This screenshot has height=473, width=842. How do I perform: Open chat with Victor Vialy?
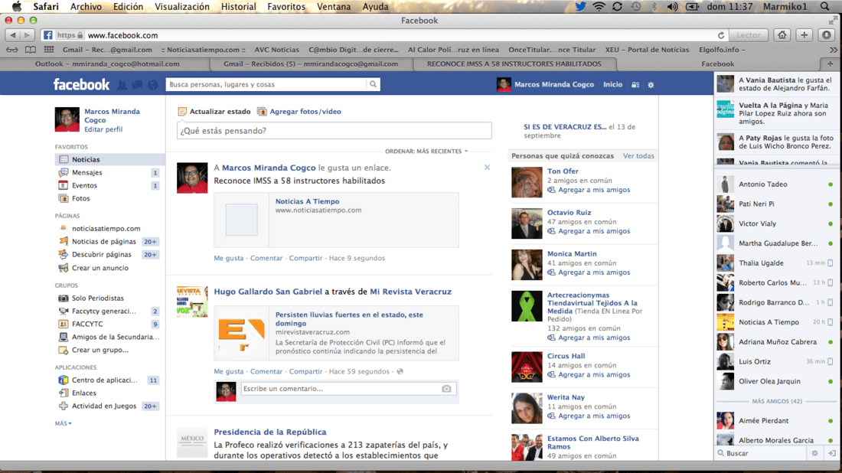point(777,224)
